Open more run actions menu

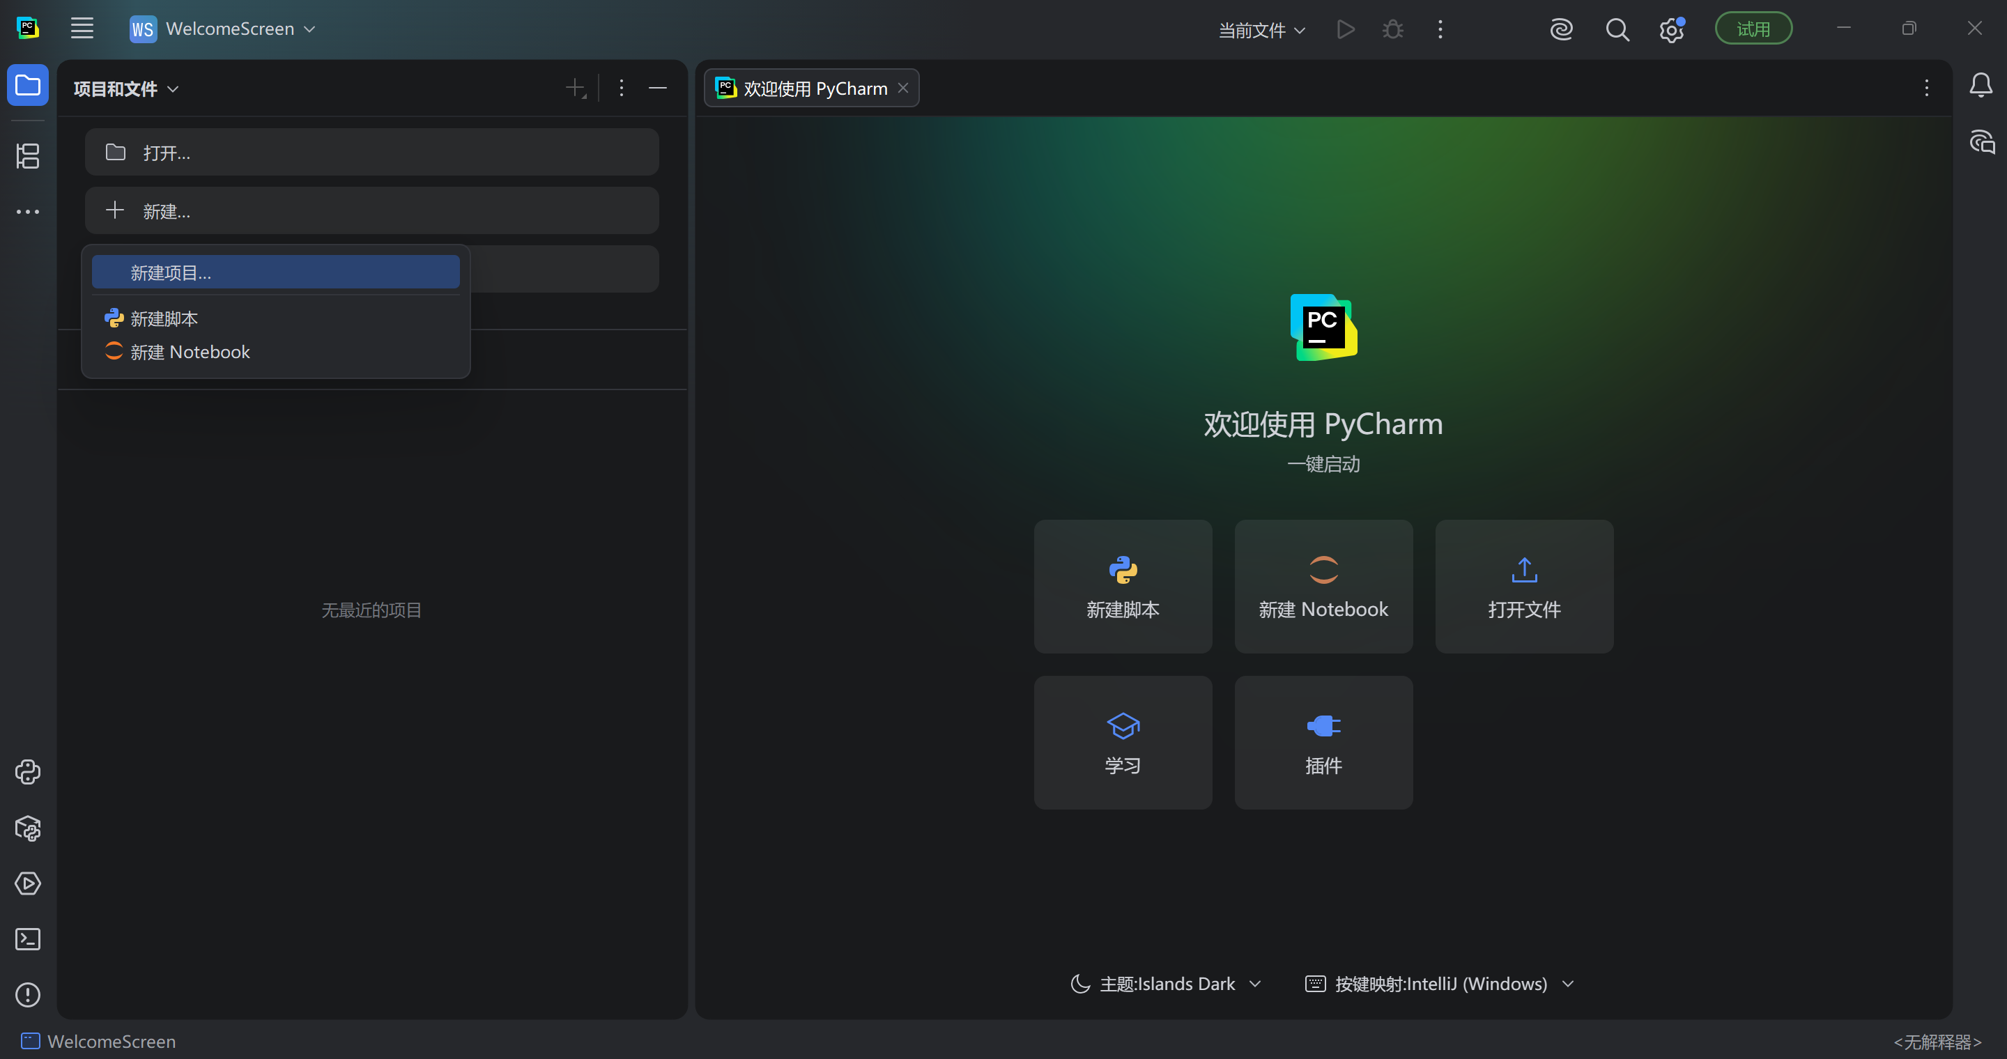pos(1440,29)
